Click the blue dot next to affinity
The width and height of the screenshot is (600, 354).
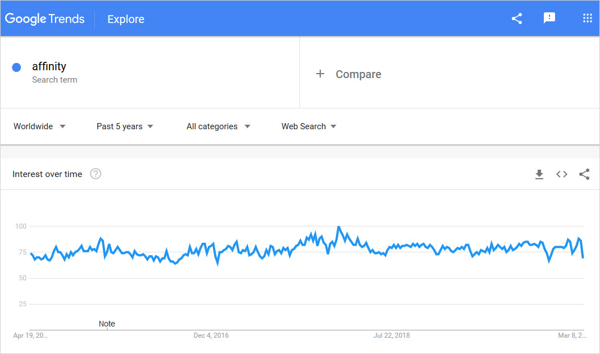17,67
